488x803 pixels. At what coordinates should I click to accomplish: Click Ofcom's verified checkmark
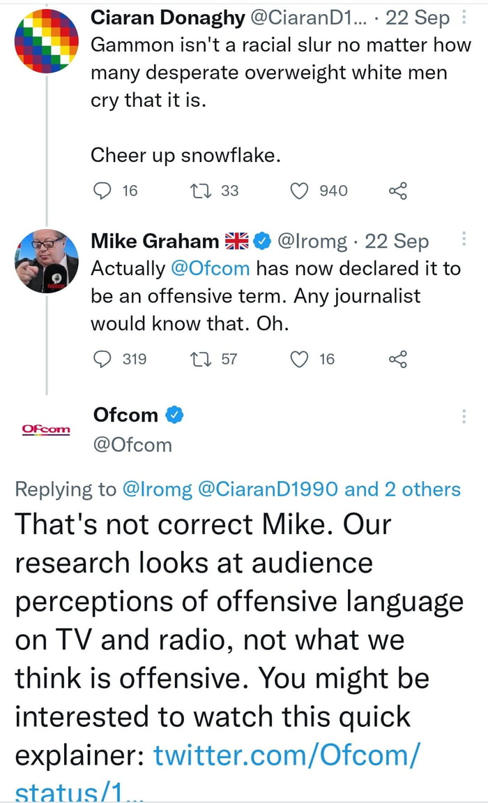(172, 415)
